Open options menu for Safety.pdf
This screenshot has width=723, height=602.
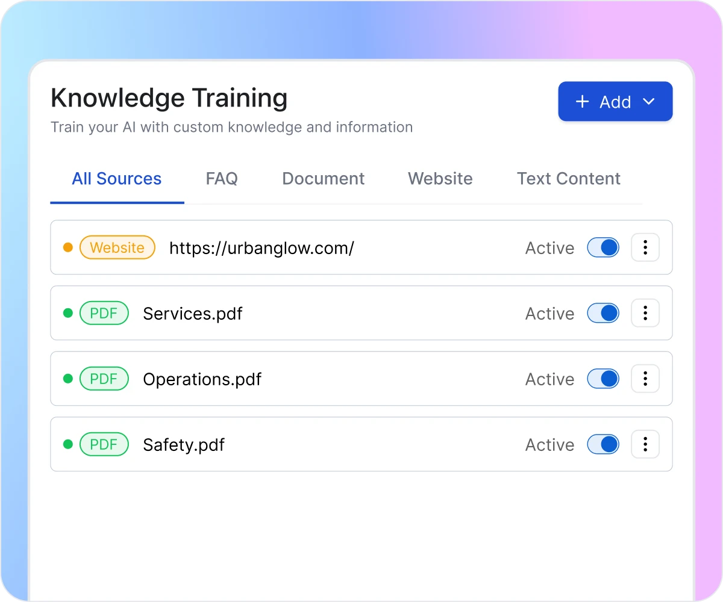[x=645, y=444]
